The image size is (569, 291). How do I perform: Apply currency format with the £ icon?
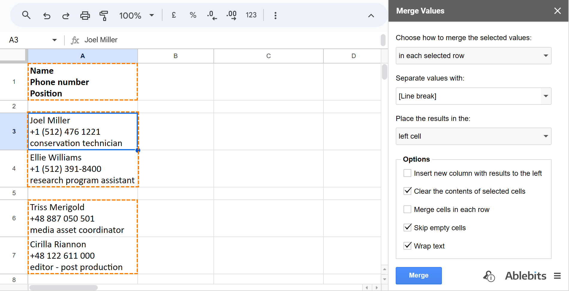(x=174, y=15)
